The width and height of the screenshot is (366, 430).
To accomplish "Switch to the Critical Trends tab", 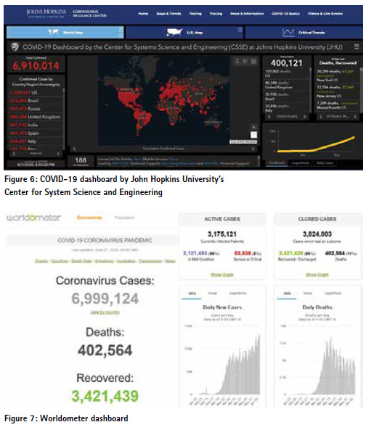I will [x=304, y=33].
